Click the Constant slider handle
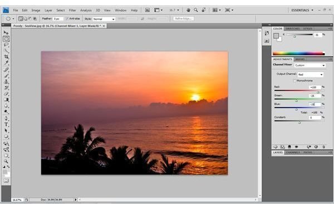Image resolution: width=334 pixels, height=205 pixels. click(299, 122)
